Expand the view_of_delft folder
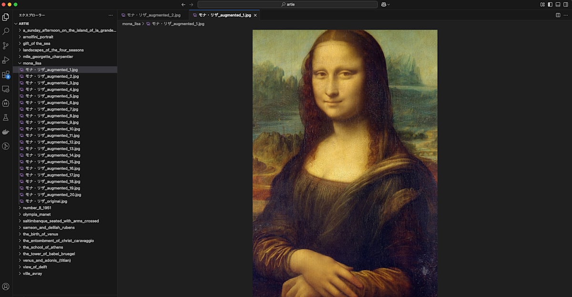Image resolution: width=572 pixels, height=297 pixels. point(65,267)
